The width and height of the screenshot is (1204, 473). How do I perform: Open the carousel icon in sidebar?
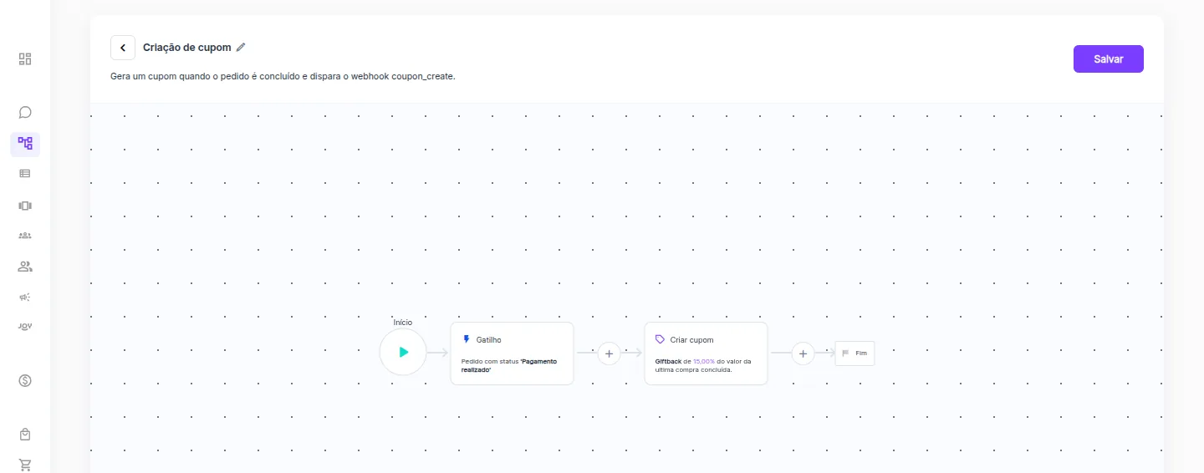click(x=25, y=205)
